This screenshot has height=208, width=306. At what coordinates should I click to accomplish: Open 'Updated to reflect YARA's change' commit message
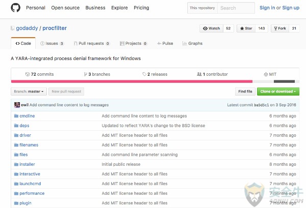pyautogui.click(x=154, y=126)
